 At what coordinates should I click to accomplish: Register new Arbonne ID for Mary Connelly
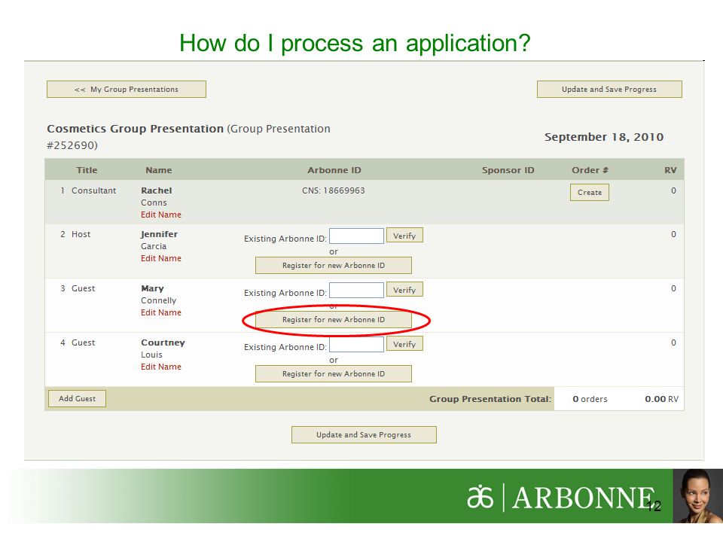pyautogui.click(x=334, y=319)
